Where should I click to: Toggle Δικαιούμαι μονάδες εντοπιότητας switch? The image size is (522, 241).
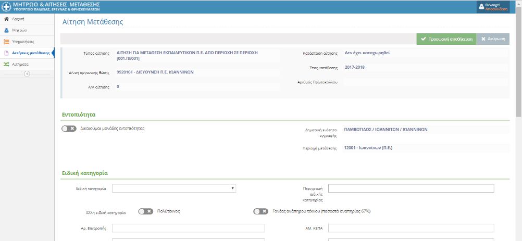pyautogui.click(x=69, y=129)
